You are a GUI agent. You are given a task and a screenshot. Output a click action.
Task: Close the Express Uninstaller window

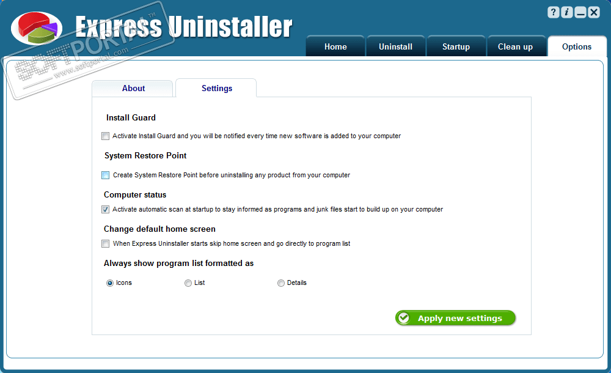pos(593,12)
